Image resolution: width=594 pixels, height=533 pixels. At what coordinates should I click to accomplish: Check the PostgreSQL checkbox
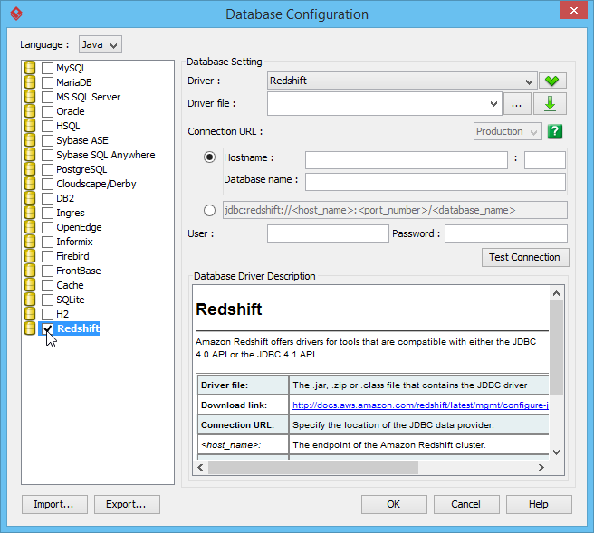pyautogui.click(x=47, y=169)
